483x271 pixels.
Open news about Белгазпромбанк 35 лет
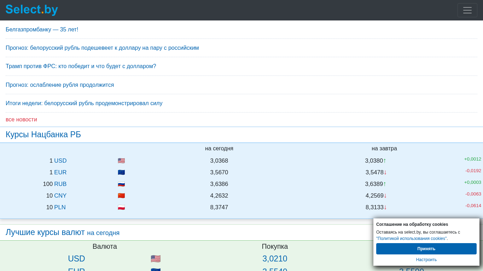coord(42,30)
